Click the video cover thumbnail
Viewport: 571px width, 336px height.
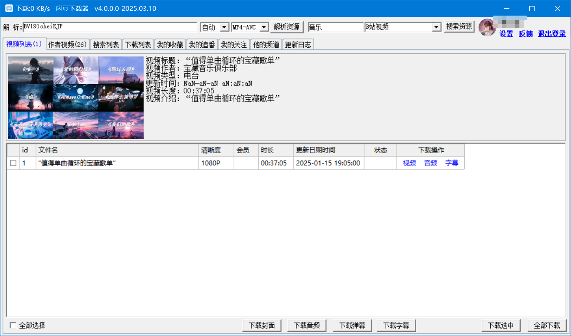75,98
